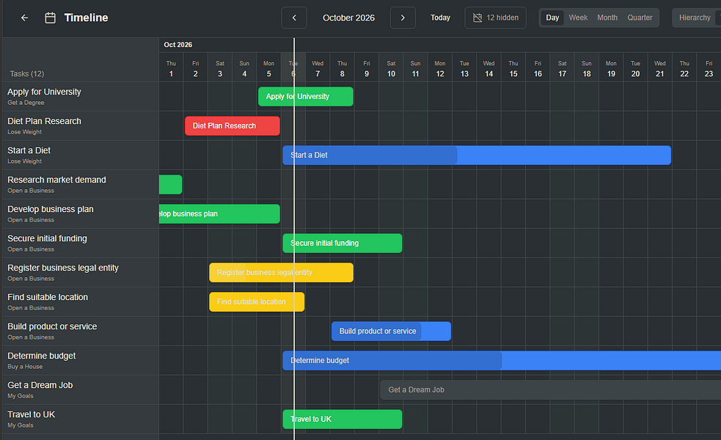Select the Secure initial funding bar

pos(343,243)
